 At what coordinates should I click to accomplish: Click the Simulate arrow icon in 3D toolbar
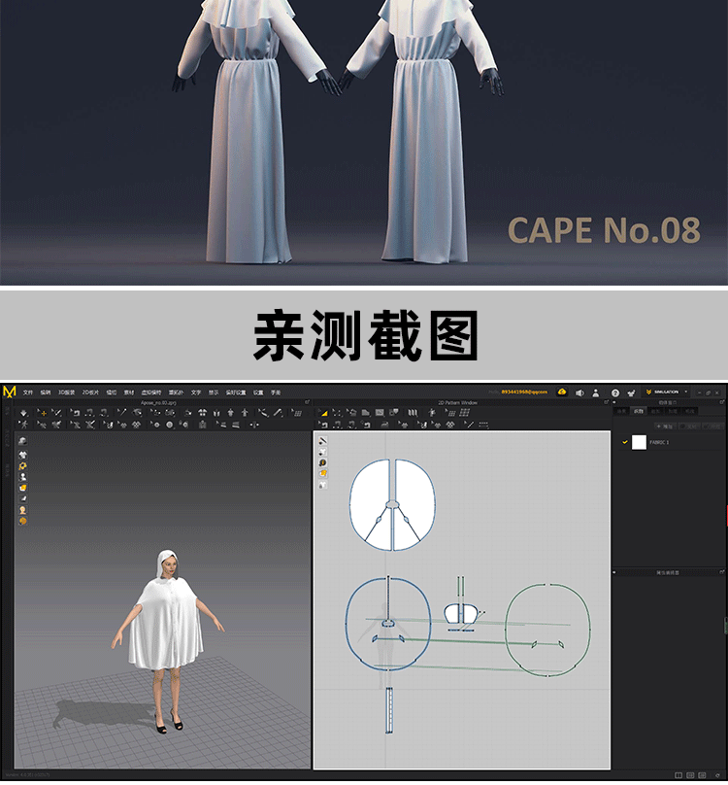point(23,413)
